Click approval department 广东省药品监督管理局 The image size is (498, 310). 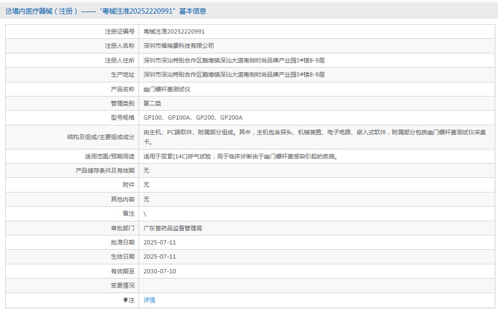coord(173,228)
